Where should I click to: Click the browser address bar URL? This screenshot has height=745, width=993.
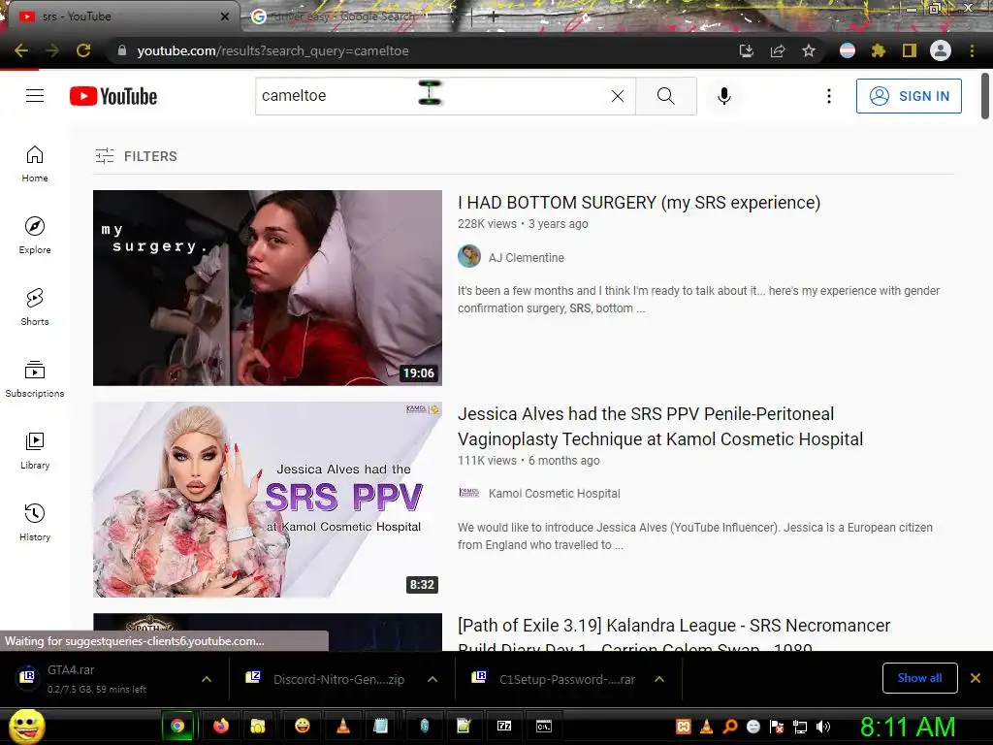(272, 50)
